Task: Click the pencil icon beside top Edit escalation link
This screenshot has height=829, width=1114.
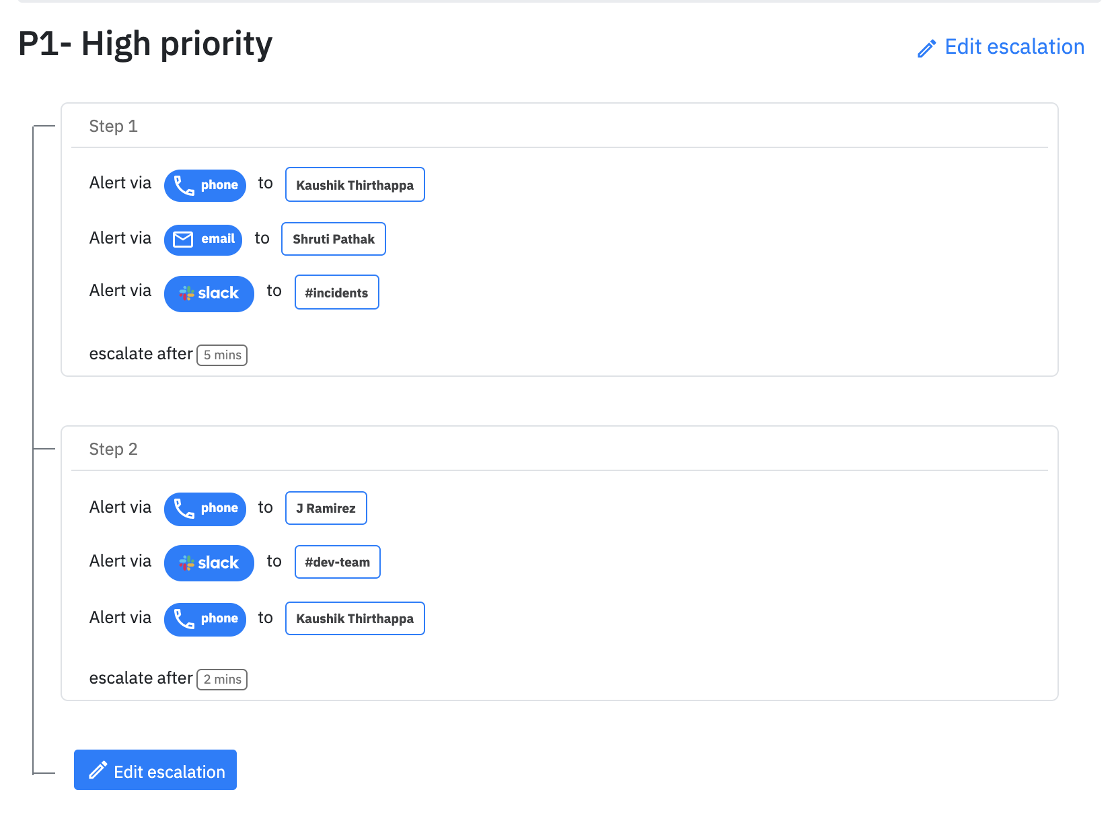Action: click(926, 48)
